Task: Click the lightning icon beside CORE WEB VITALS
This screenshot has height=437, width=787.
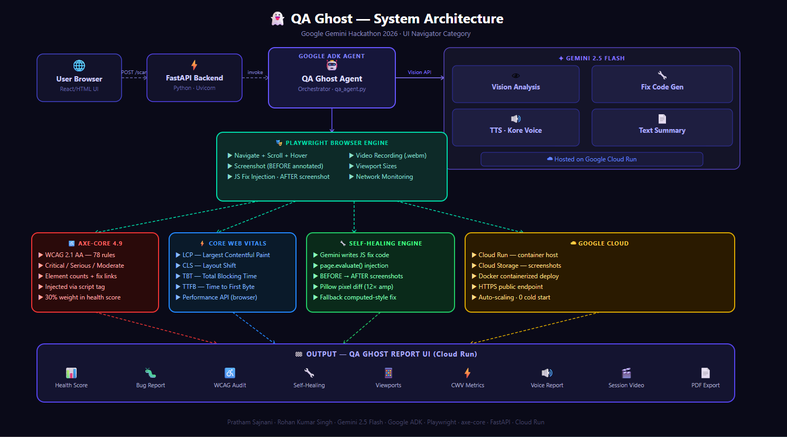Action: pos(202,243)
